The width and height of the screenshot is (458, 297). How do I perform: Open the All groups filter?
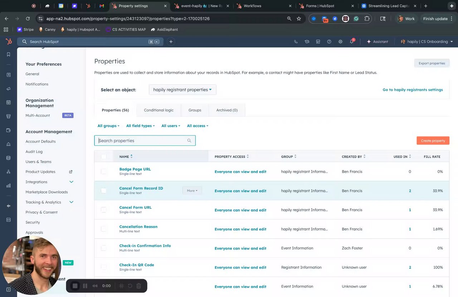pos(108,126)
